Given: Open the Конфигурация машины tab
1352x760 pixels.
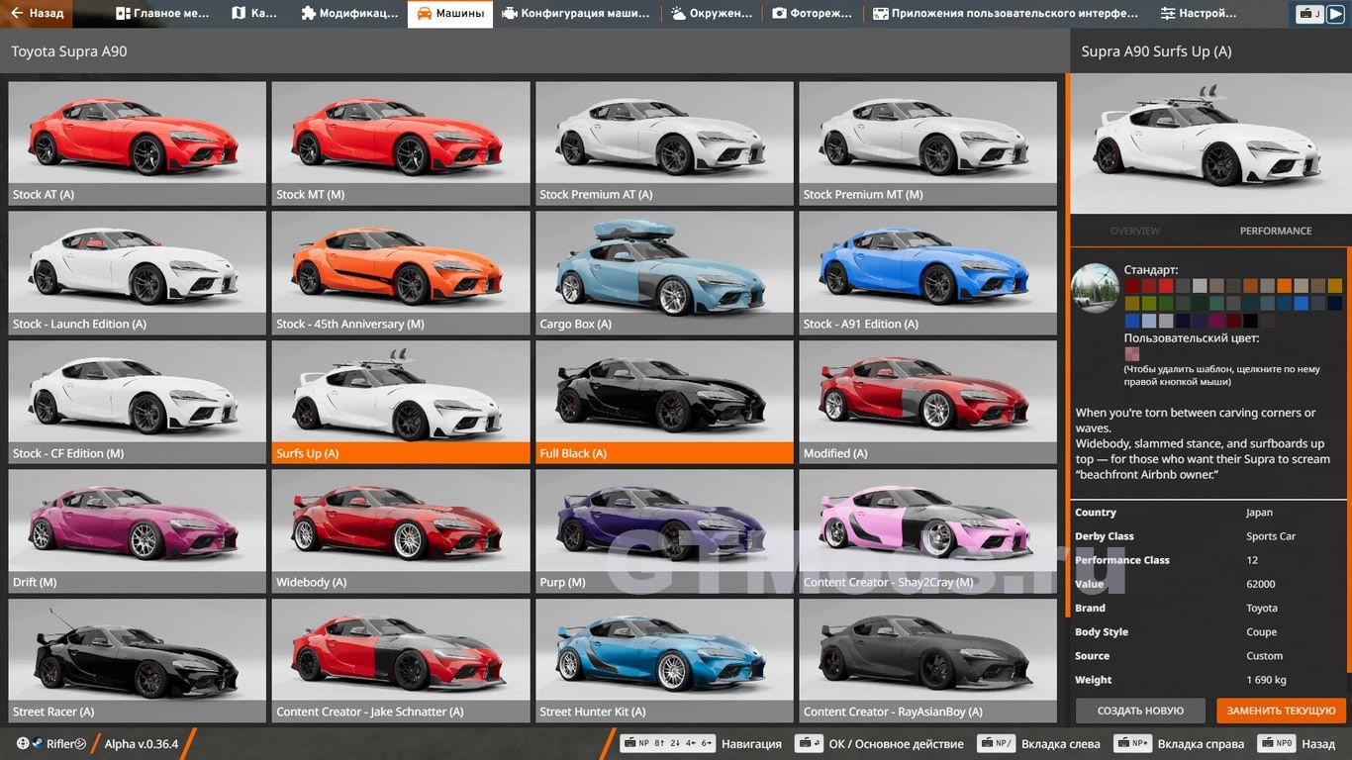Looking at the screenshot, I should pyautogui.click(x=576, y=14).
